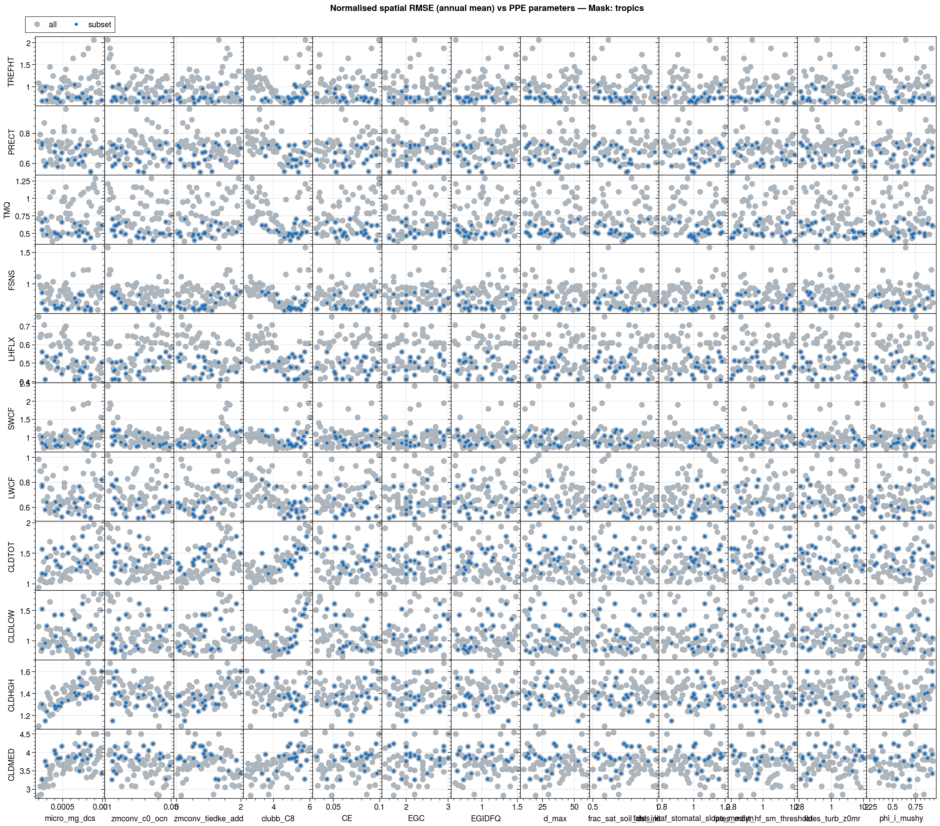Click the d_max x-axis label

click(555, 818)
